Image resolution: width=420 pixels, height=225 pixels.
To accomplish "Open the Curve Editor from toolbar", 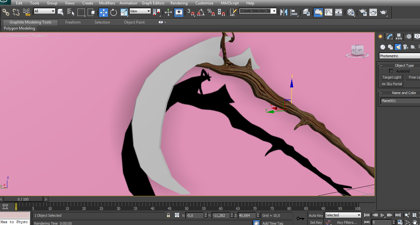I will coord(328,12).
